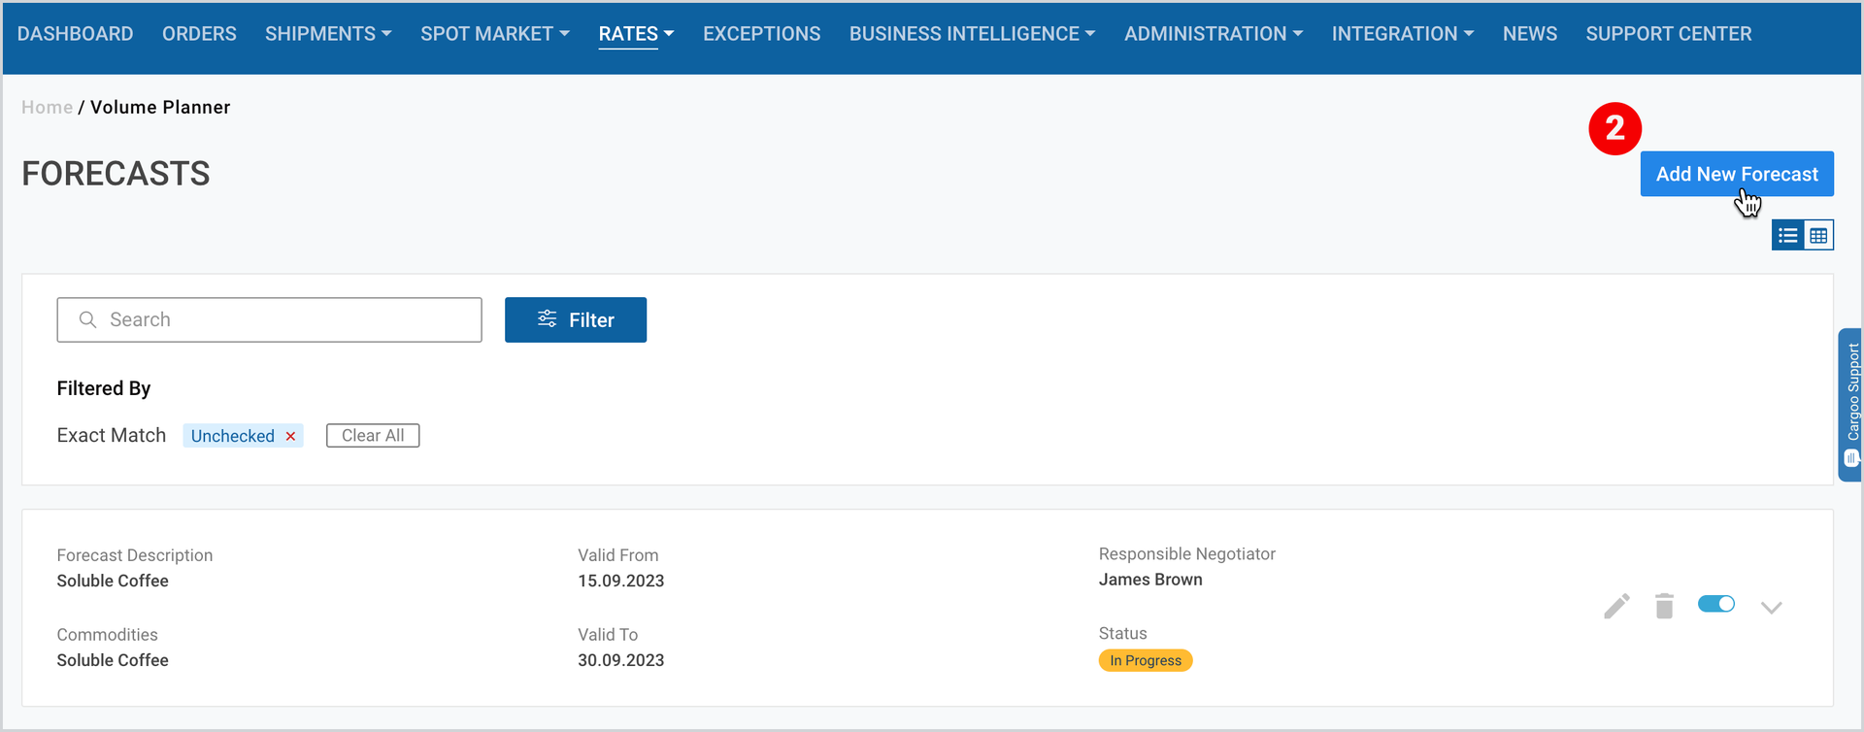Select the Valid From date 15.09.2023

(x=621, y=581)
